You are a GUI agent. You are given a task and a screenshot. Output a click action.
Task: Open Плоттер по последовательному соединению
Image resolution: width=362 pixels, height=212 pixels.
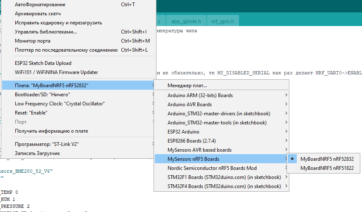click(66, 50)
